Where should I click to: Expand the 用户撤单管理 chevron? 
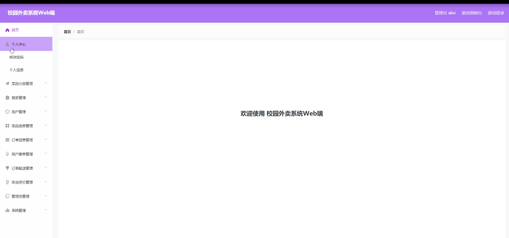[46, 154]
